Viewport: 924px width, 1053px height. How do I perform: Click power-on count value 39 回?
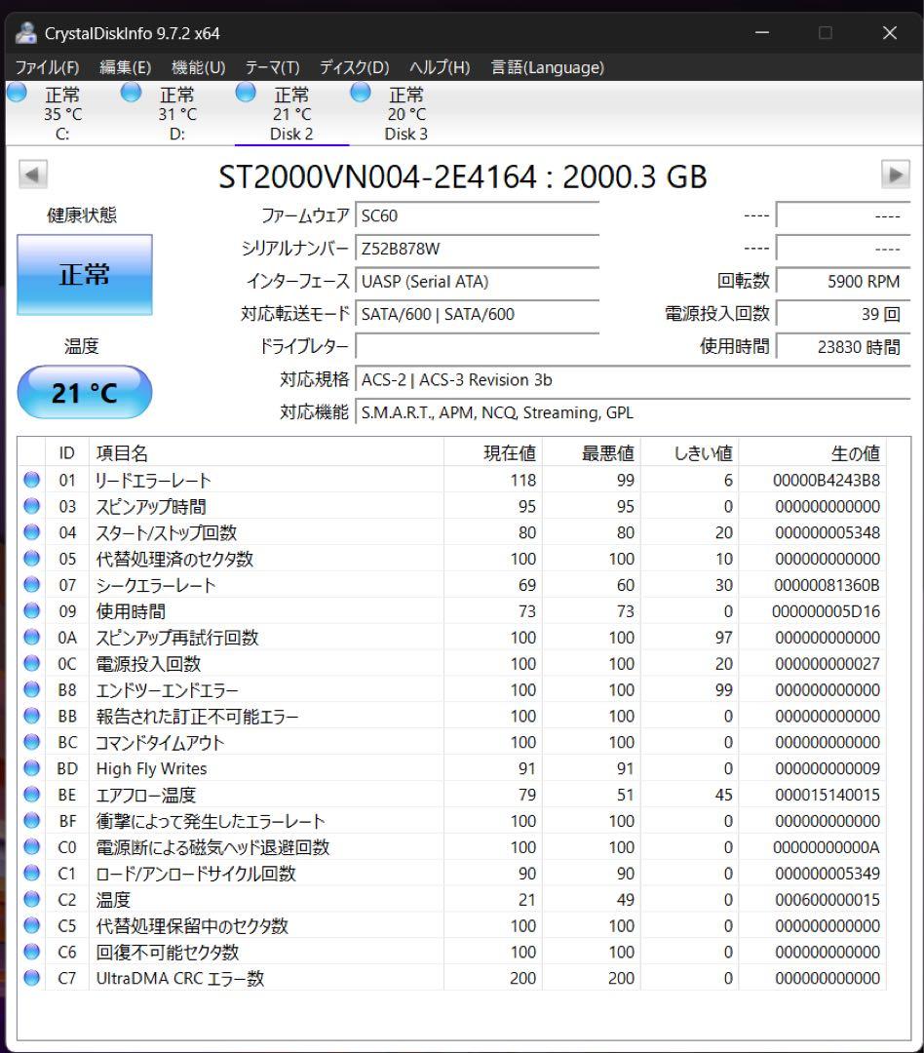coord(843,314)
